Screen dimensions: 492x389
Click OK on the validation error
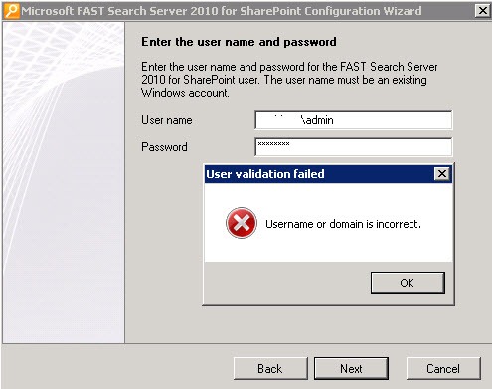click(408, 283)
